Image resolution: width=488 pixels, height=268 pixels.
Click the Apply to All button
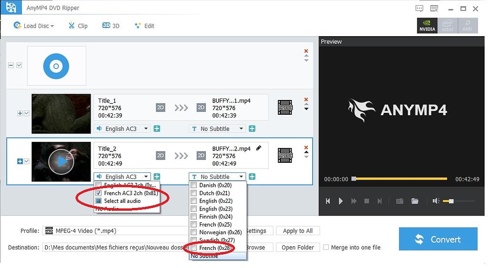click(x=297, y=231)
